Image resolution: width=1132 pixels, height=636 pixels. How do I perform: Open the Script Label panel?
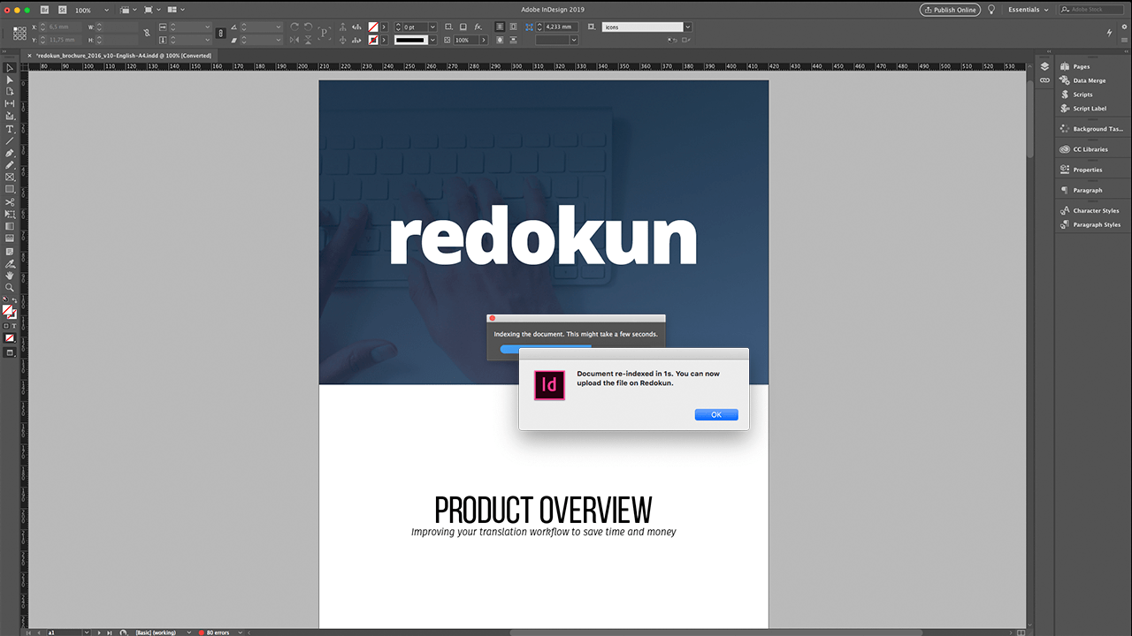coord(1082,109)
